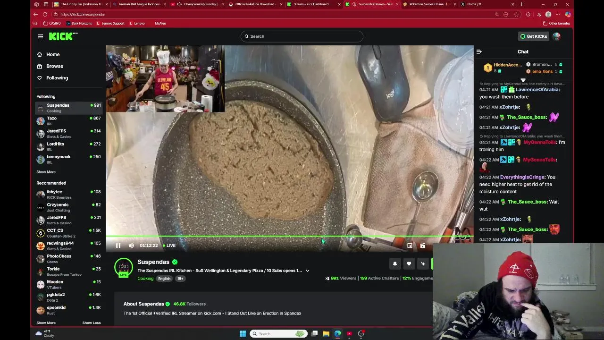Open the Lenovo Support bookmark
The width and height of the screenshot is (604, 340).
click(110, 23)
